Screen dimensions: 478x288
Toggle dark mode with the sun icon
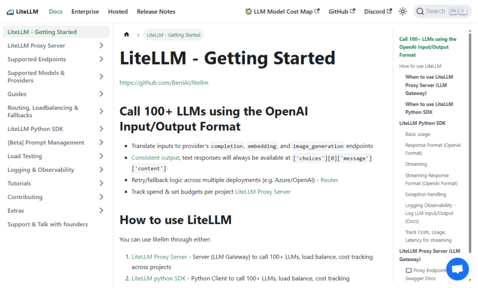pos(403,11)
